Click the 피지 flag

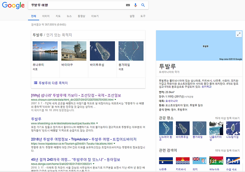pyautogui.click(x=199, y=160)
